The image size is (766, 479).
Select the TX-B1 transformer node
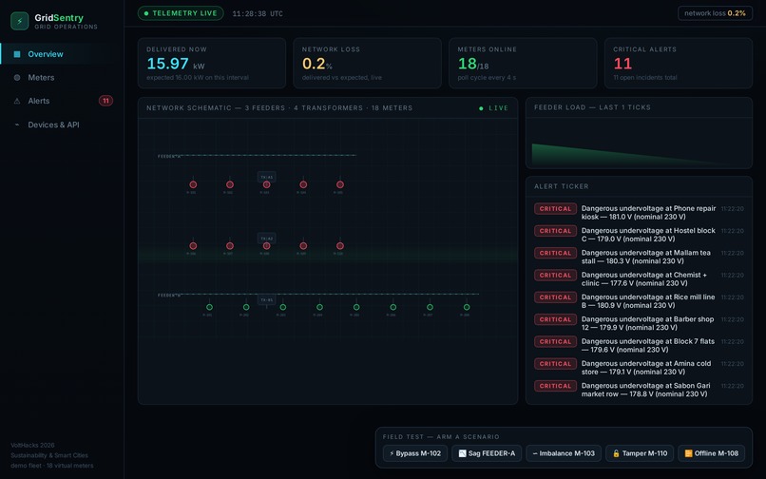[x=267, y=299]
